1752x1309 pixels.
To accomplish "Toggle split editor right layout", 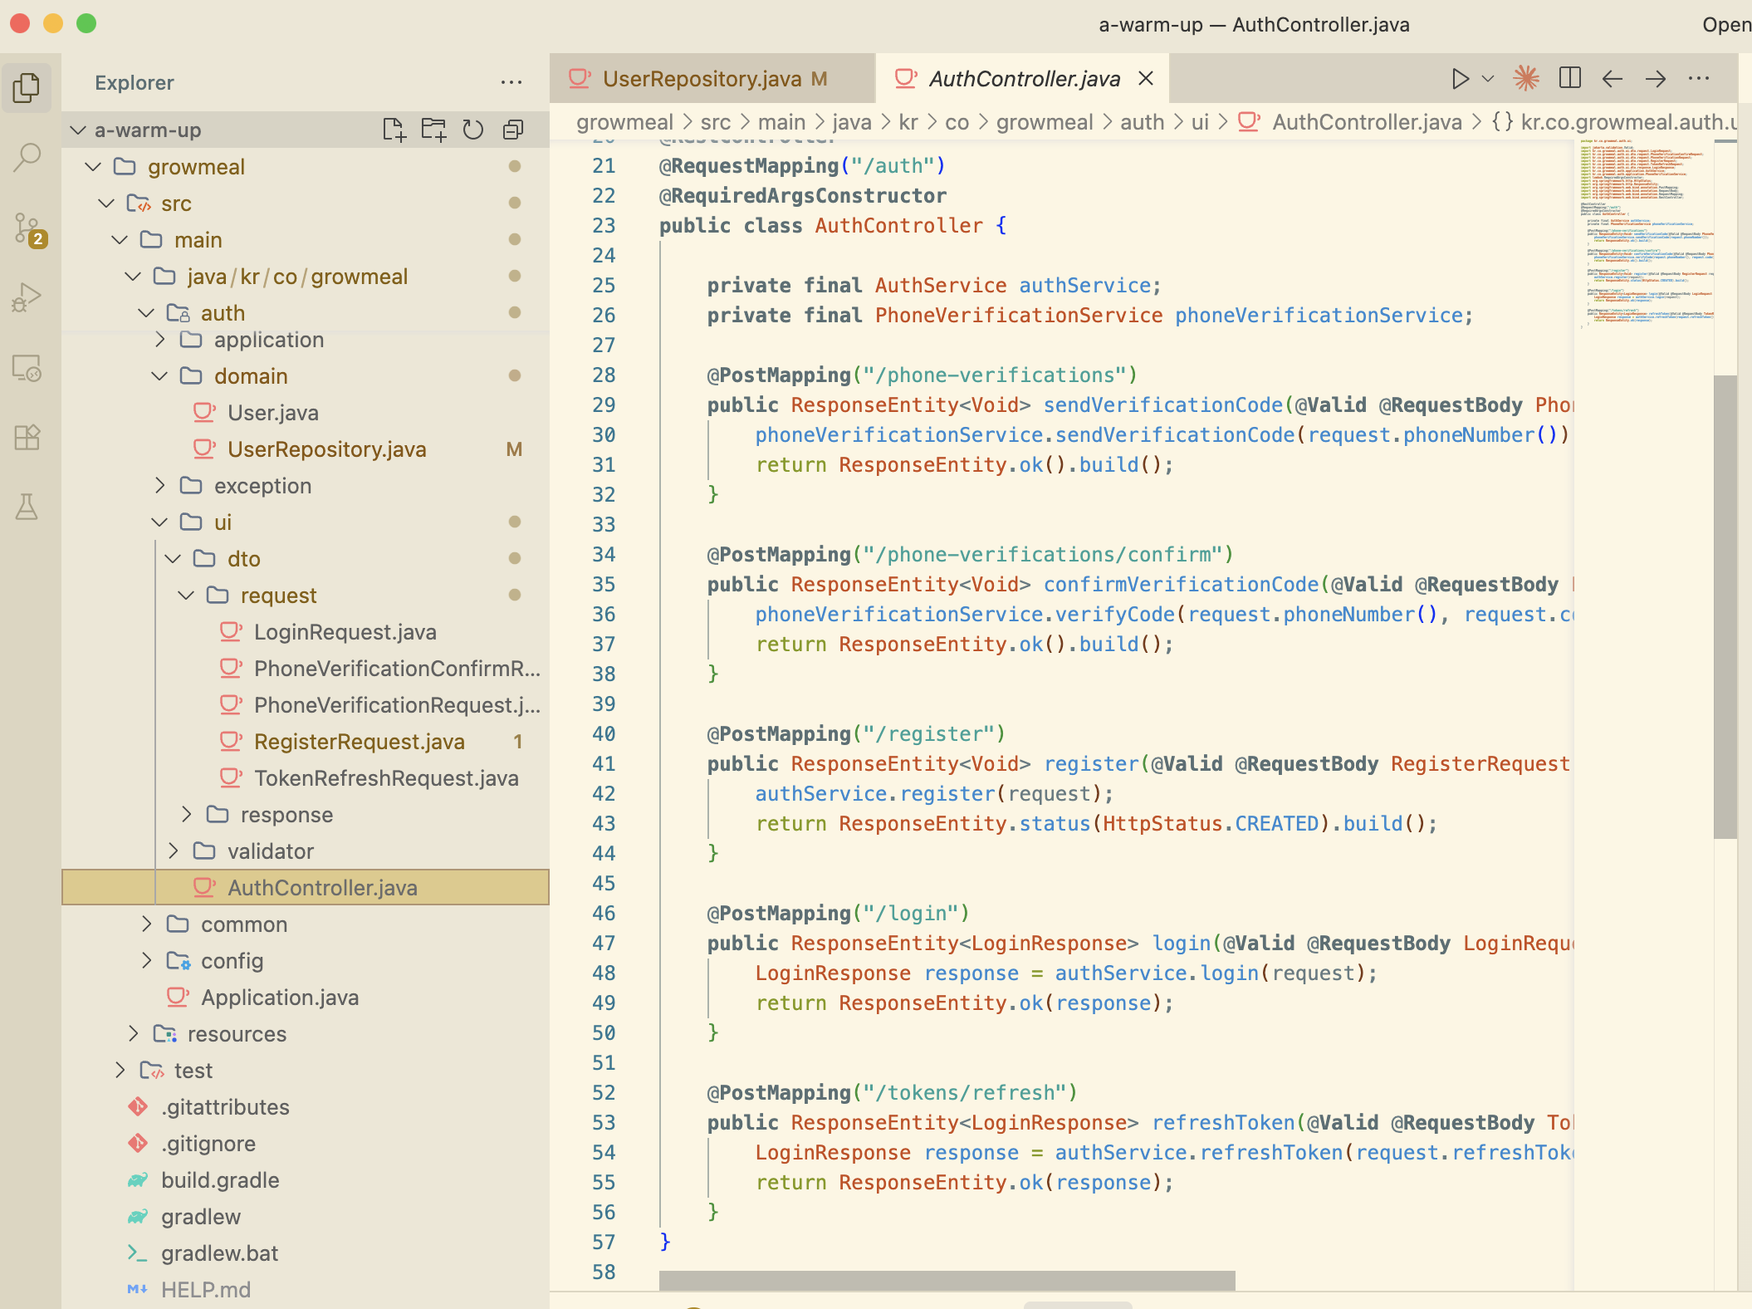I will click(x=1569, y=78).
